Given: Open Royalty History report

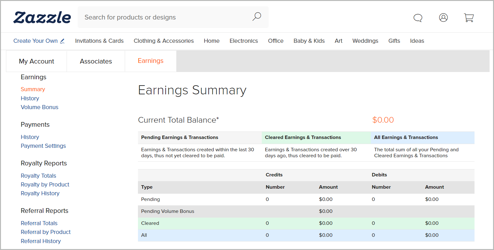Looking at the screenshot, I should (40, 193).
